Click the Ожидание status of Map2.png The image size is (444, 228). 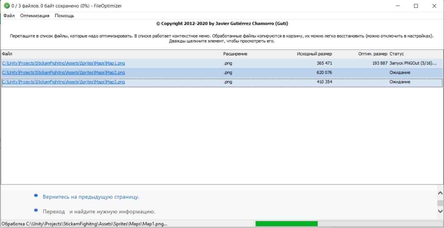(x=400, y=73)
